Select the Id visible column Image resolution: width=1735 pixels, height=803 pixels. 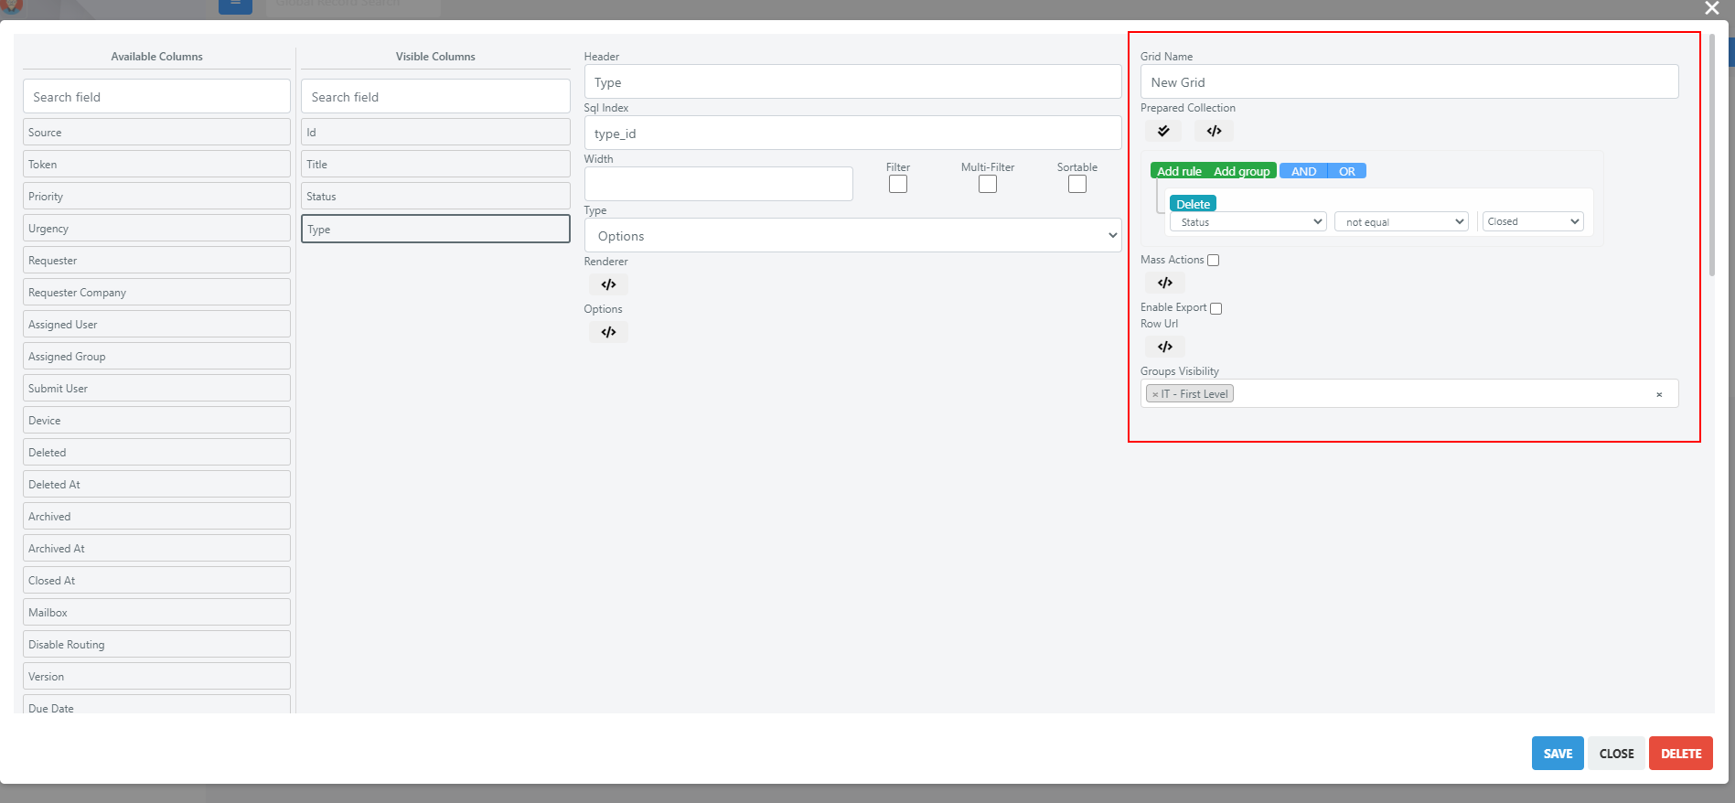tap(435, 132)
